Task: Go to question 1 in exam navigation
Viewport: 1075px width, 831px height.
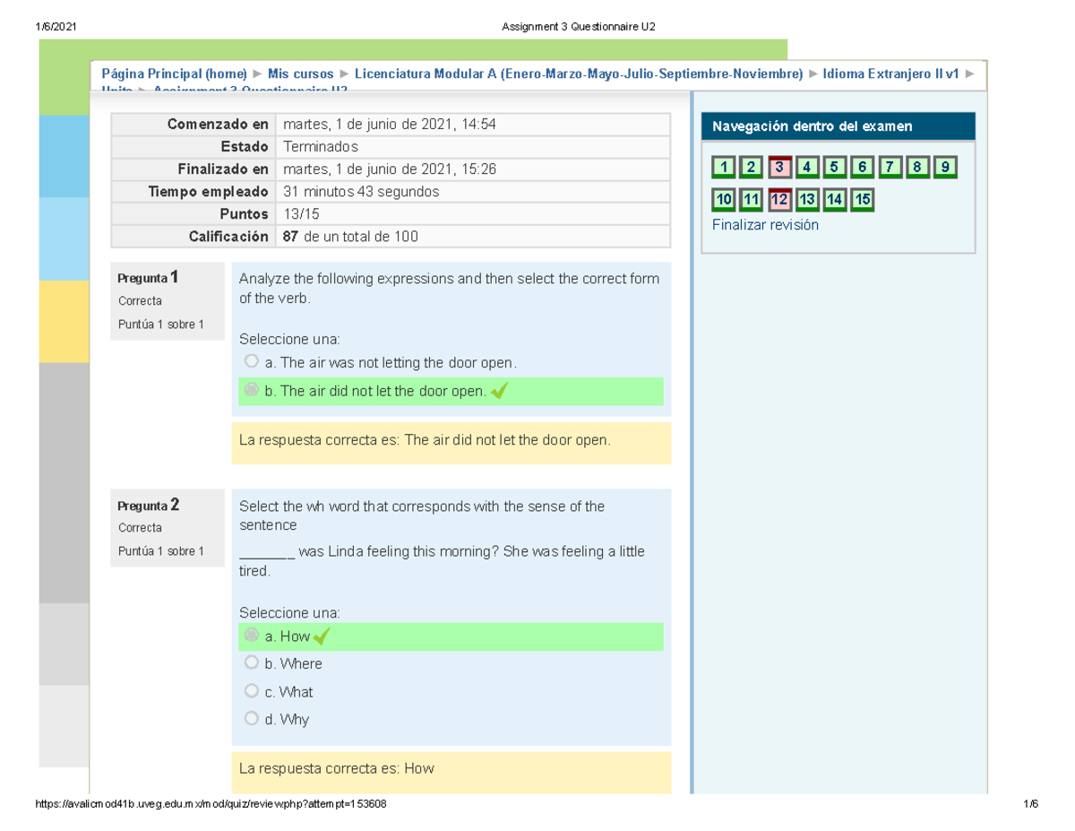Action: point(724,167)
